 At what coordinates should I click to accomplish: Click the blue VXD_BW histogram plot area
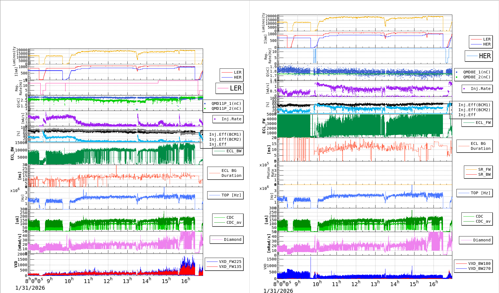[365, 267]
